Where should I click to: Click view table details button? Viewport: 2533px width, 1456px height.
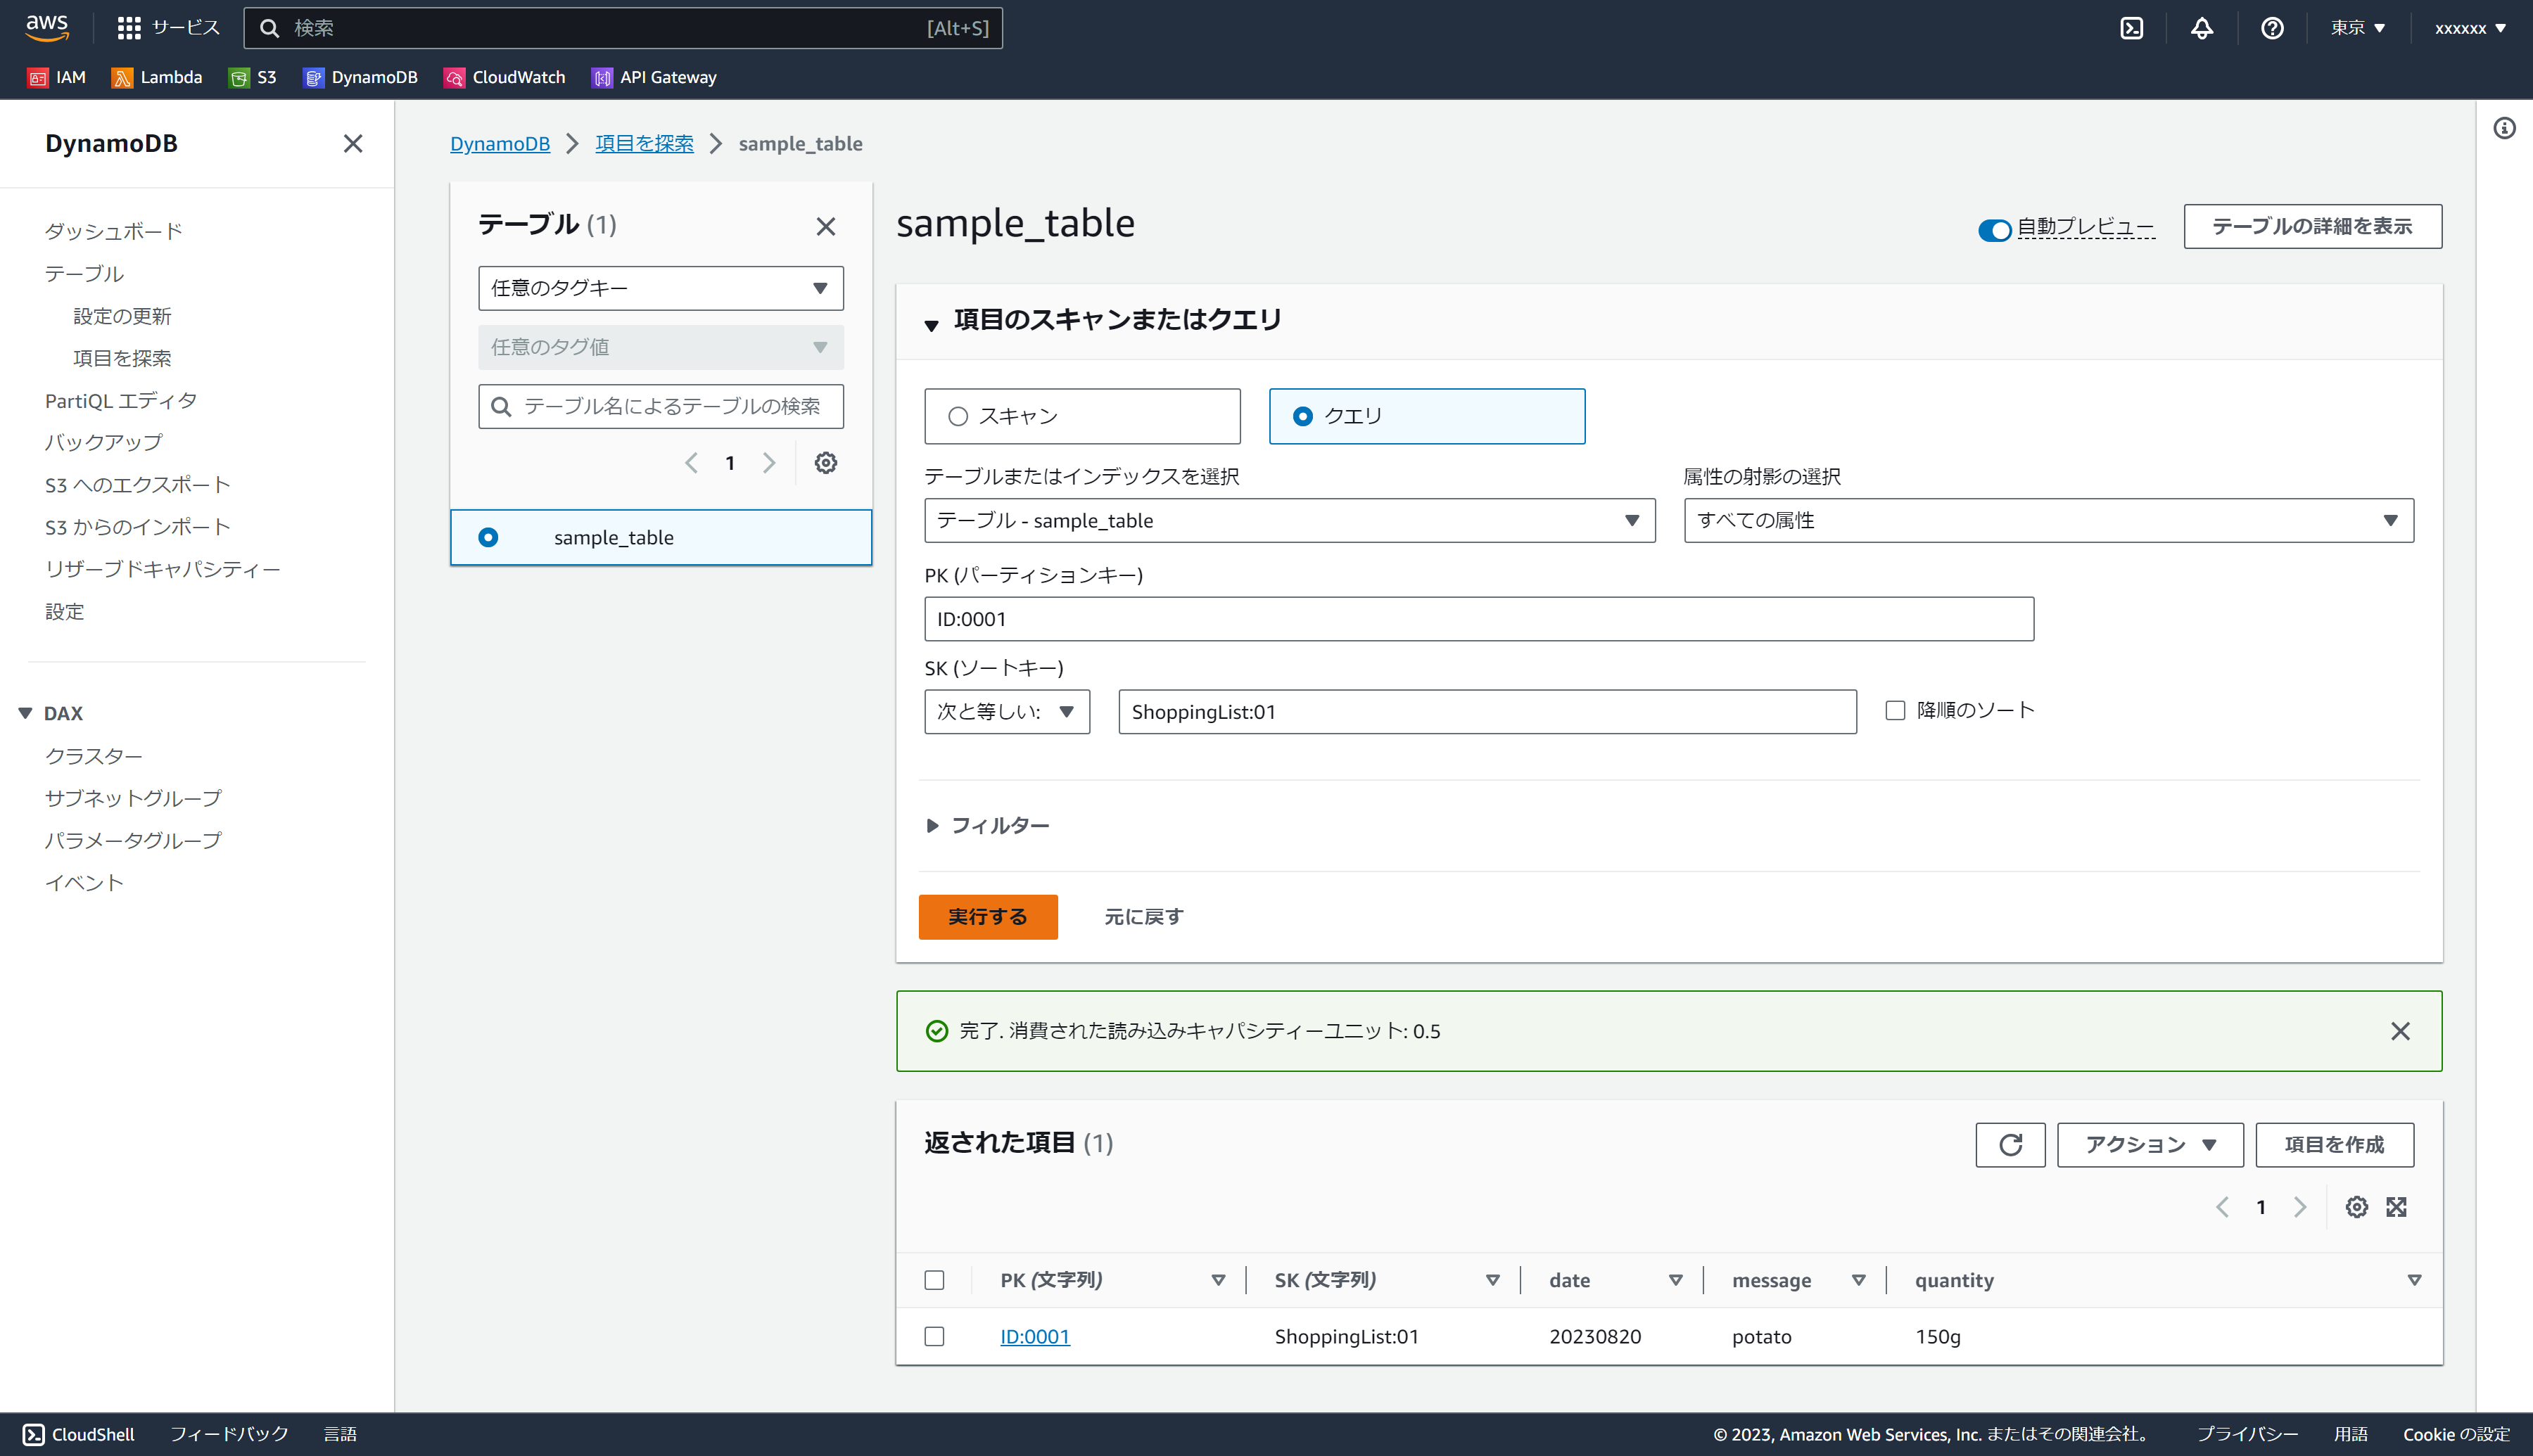2312,226
